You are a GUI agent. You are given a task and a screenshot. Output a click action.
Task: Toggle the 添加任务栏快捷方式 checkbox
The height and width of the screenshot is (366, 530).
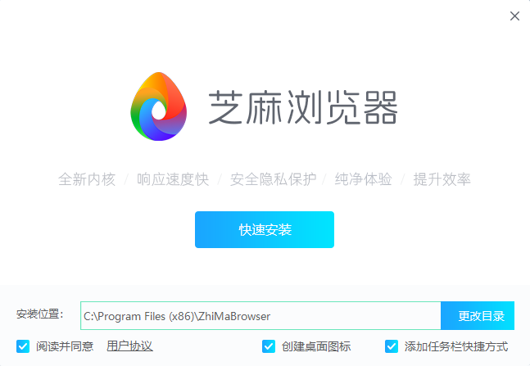(x=392, y=346)
